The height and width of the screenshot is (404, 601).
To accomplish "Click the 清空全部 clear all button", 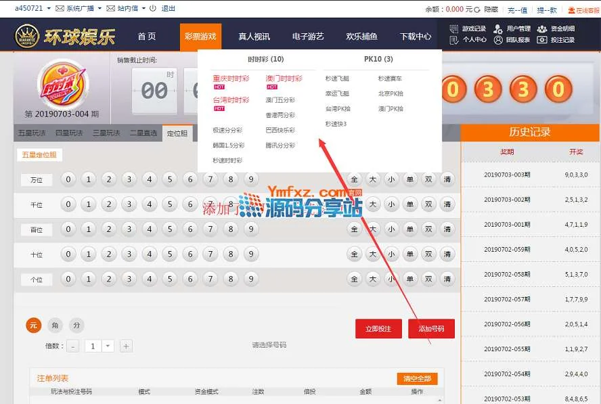I will click(x=416, y=379).
